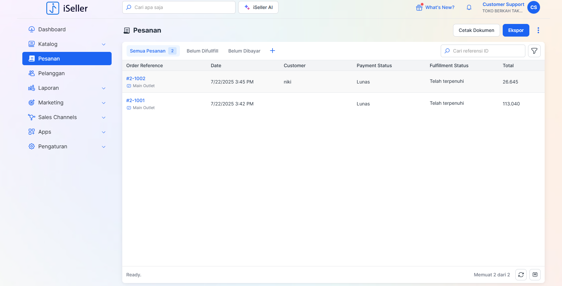Expand the Sales Channels menu
The width and height of the screenshot is (562, 286).
104,117
